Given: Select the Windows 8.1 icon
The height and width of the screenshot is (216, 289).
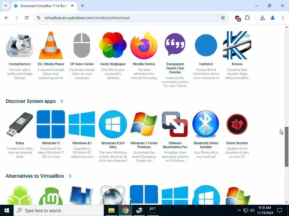Looking at the screenshot, I should click(x=82, y=124).
